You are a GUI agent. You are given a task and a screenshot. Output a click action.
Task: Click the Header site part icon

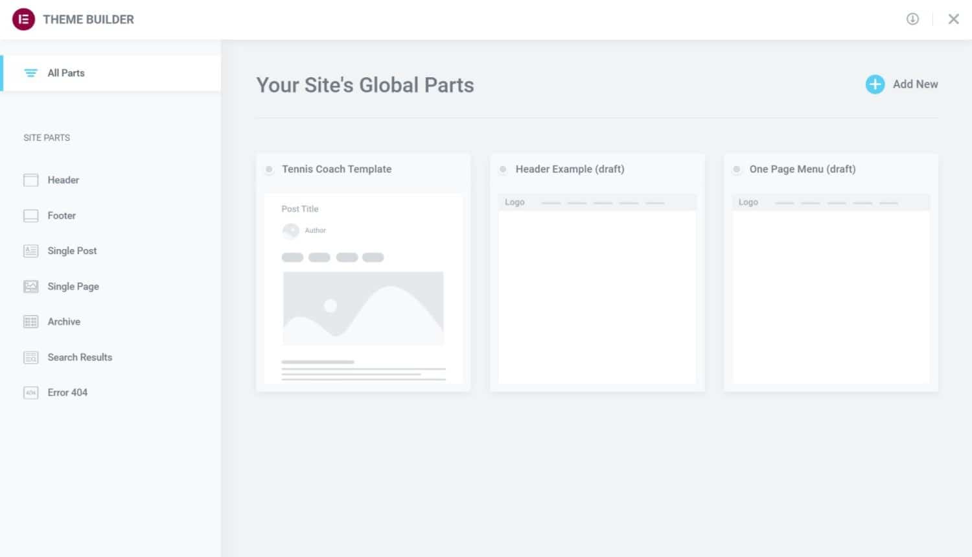pyautogui.click(x=31, y=180)
